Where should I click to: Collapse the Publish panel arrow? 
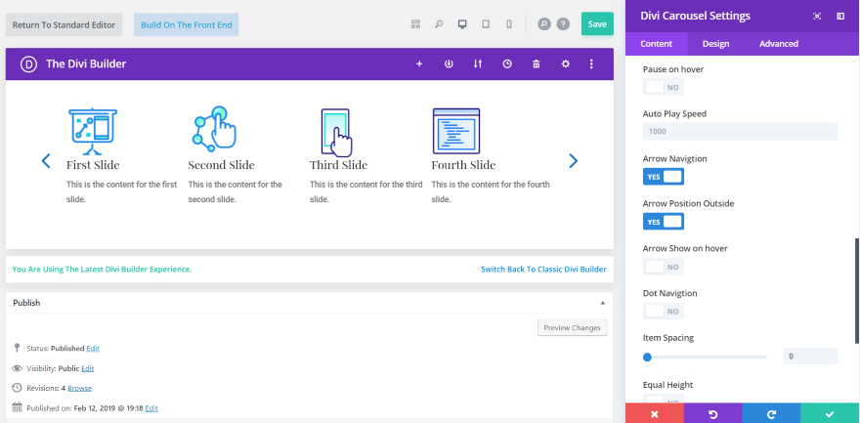(603, 303)
